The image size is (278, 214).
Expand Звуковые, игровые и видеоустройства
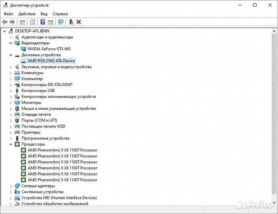(11, 67)
